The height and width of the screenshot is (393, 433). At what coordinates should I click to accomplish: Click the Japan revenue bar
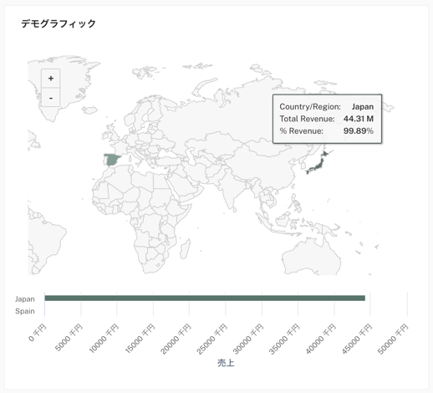coord(205,299)
